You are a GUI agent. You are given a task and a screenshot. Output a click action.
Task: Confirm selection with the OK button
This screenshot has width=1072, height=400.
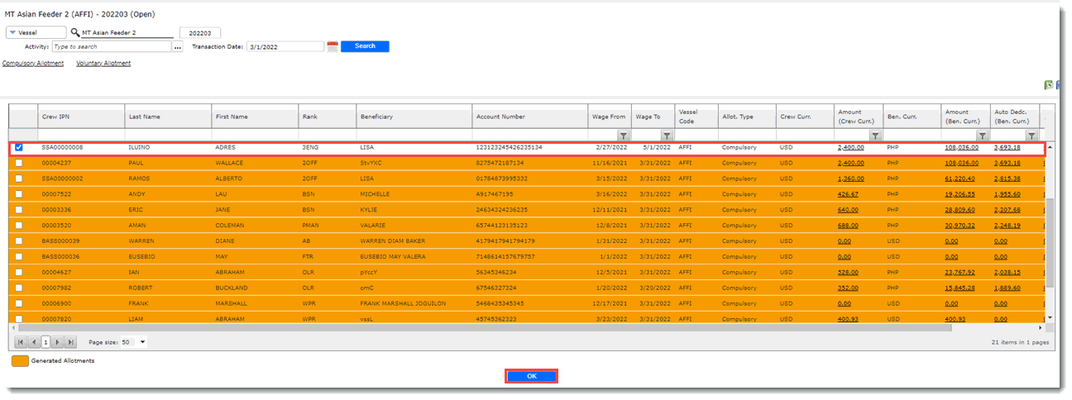point(531,376)
